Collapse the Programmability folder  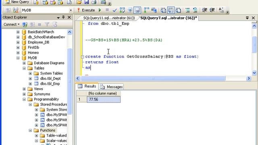point(24,99)
